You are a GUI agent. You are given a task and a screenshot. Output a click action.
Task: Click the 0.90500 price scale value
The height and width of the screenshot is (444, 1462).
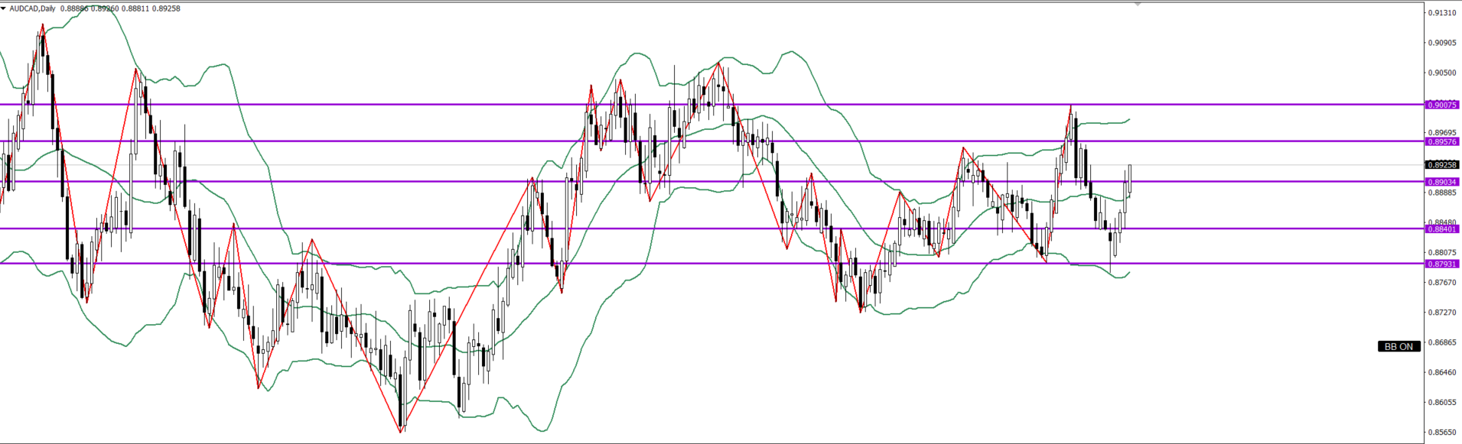pyautogui.click(x=1442, y=73)
